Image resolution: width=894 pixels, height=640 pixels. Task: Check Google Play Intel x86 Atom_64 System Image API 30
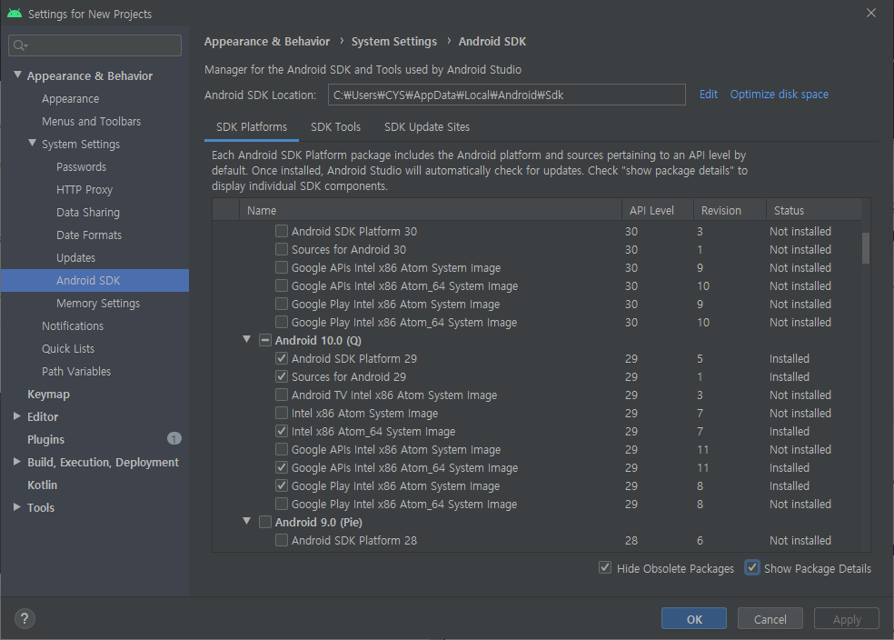click(x=281, y=323)
